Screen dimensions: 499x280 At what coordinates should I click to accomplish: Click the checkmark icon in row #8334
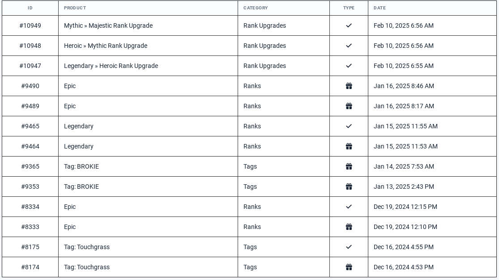349,207
